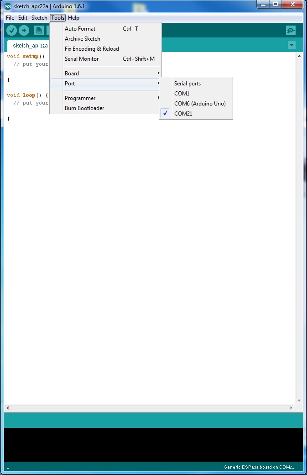
Task: Minimize the Arduino window
Action: click(x=264, y=5)
